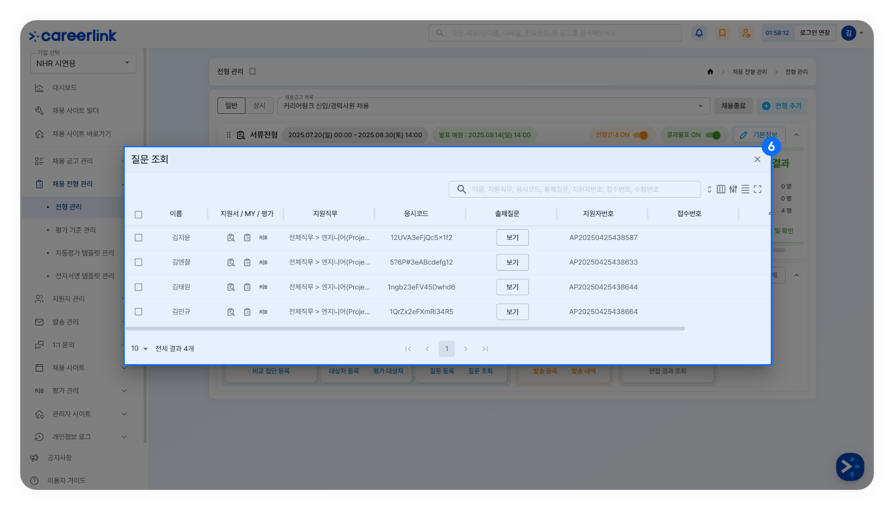Bookmark the 전형 관리 page
Image resolution: width=894 pixels, height=510 pixels.
(252, 71)
